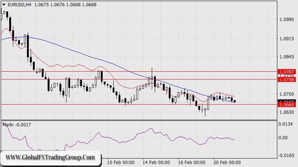Select the red horizontal line at 1.0758
Image resolution: width=298 pixels, height=167 pixels.
point(139,79)
